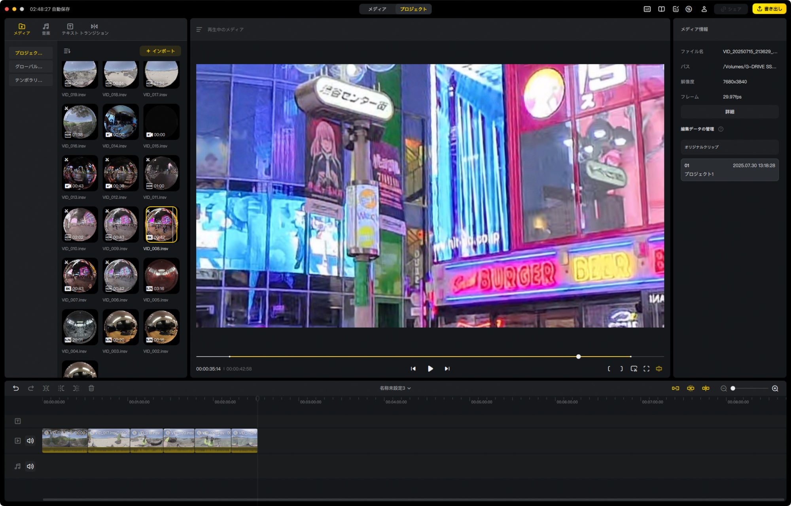Undo the last edit
791x506 pixels.
click(x=16, y=388)
